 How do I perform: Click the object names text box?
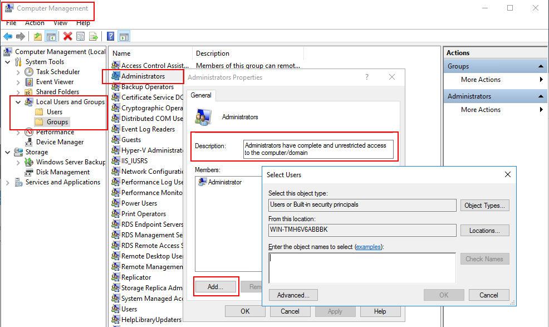362,268
